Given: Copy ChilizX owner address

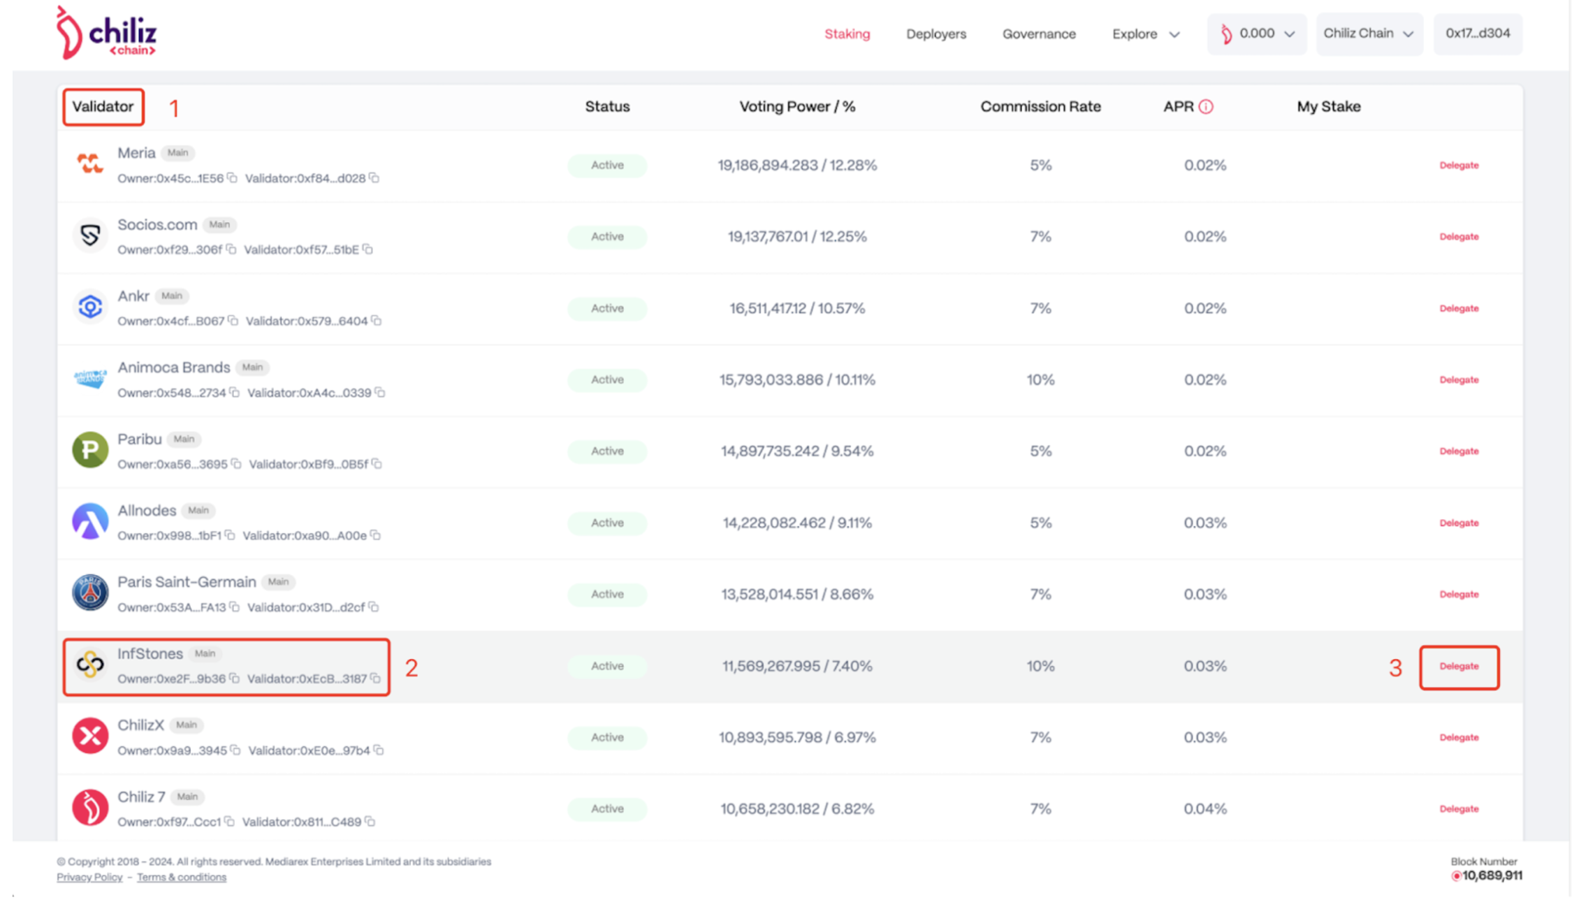Looking at the screenshot, I should (x=235, y=750).
